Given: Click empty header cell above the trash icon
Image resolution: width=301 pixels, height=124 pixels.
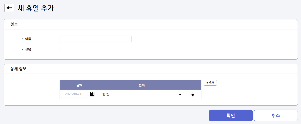Looking at the screenshot, I should [192, 85].
